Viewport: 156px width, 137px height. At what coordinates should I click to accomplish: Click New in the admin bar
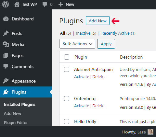70,5
